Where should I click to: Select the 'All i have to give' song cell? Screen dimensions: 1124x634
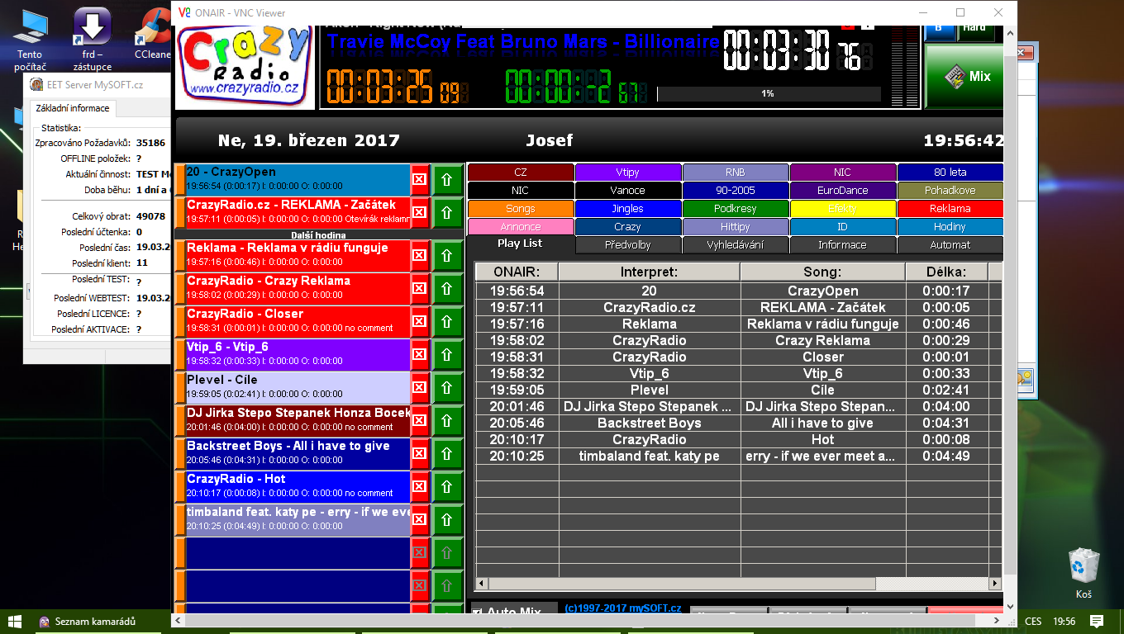[x=822, y=423]
